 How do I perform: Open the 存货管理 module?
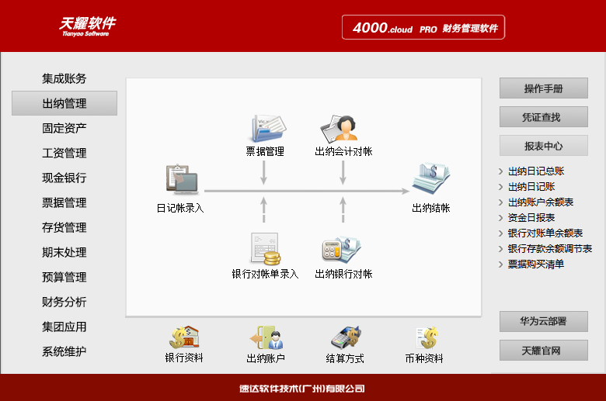click(x=64, y=228)
